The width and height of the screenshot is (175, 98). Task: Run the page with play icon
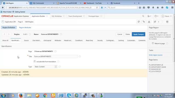[167, 22]
